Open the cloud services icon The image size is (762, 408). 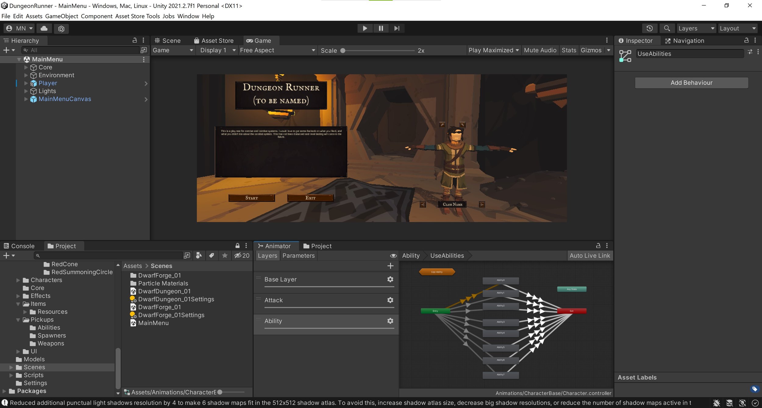pos(44,28)
